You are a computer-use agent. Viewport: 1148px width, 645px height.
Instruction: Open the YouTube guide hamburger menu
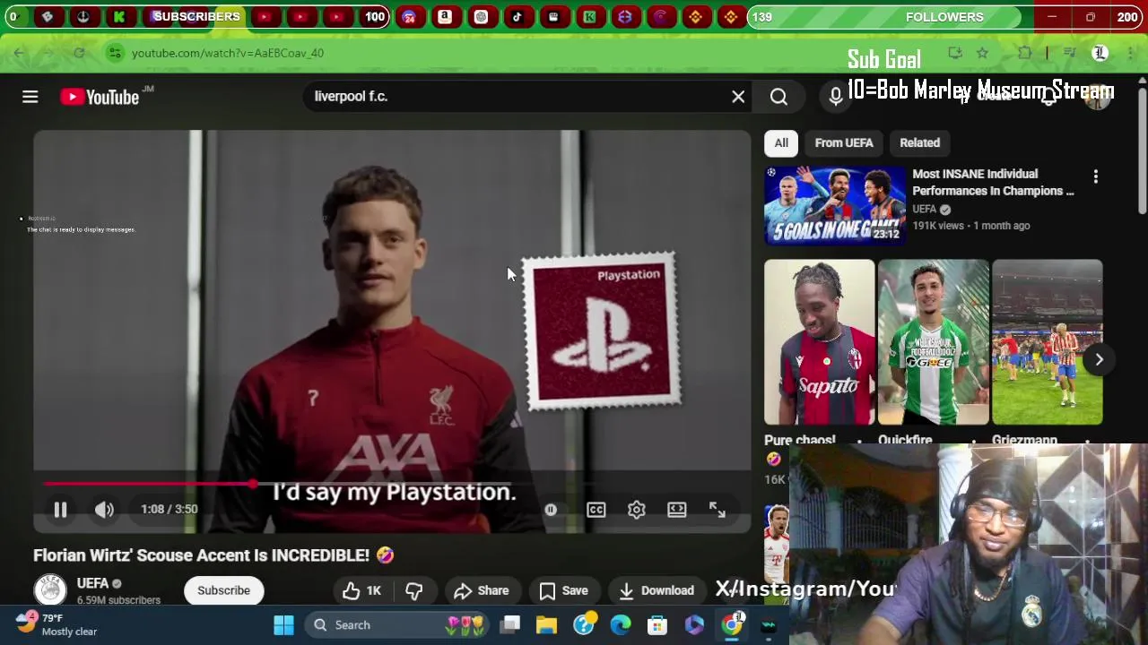pyautogui.click(x=30, y=97)
